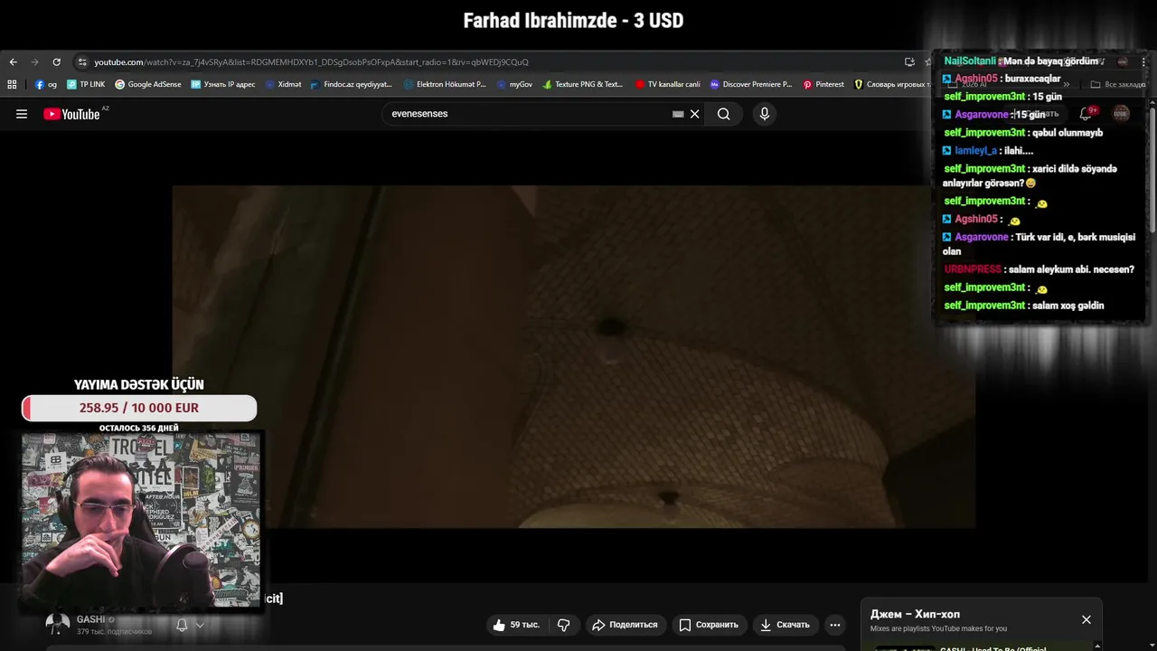
Task: Click the streamer webcam overlay
Action: point(141,519)
